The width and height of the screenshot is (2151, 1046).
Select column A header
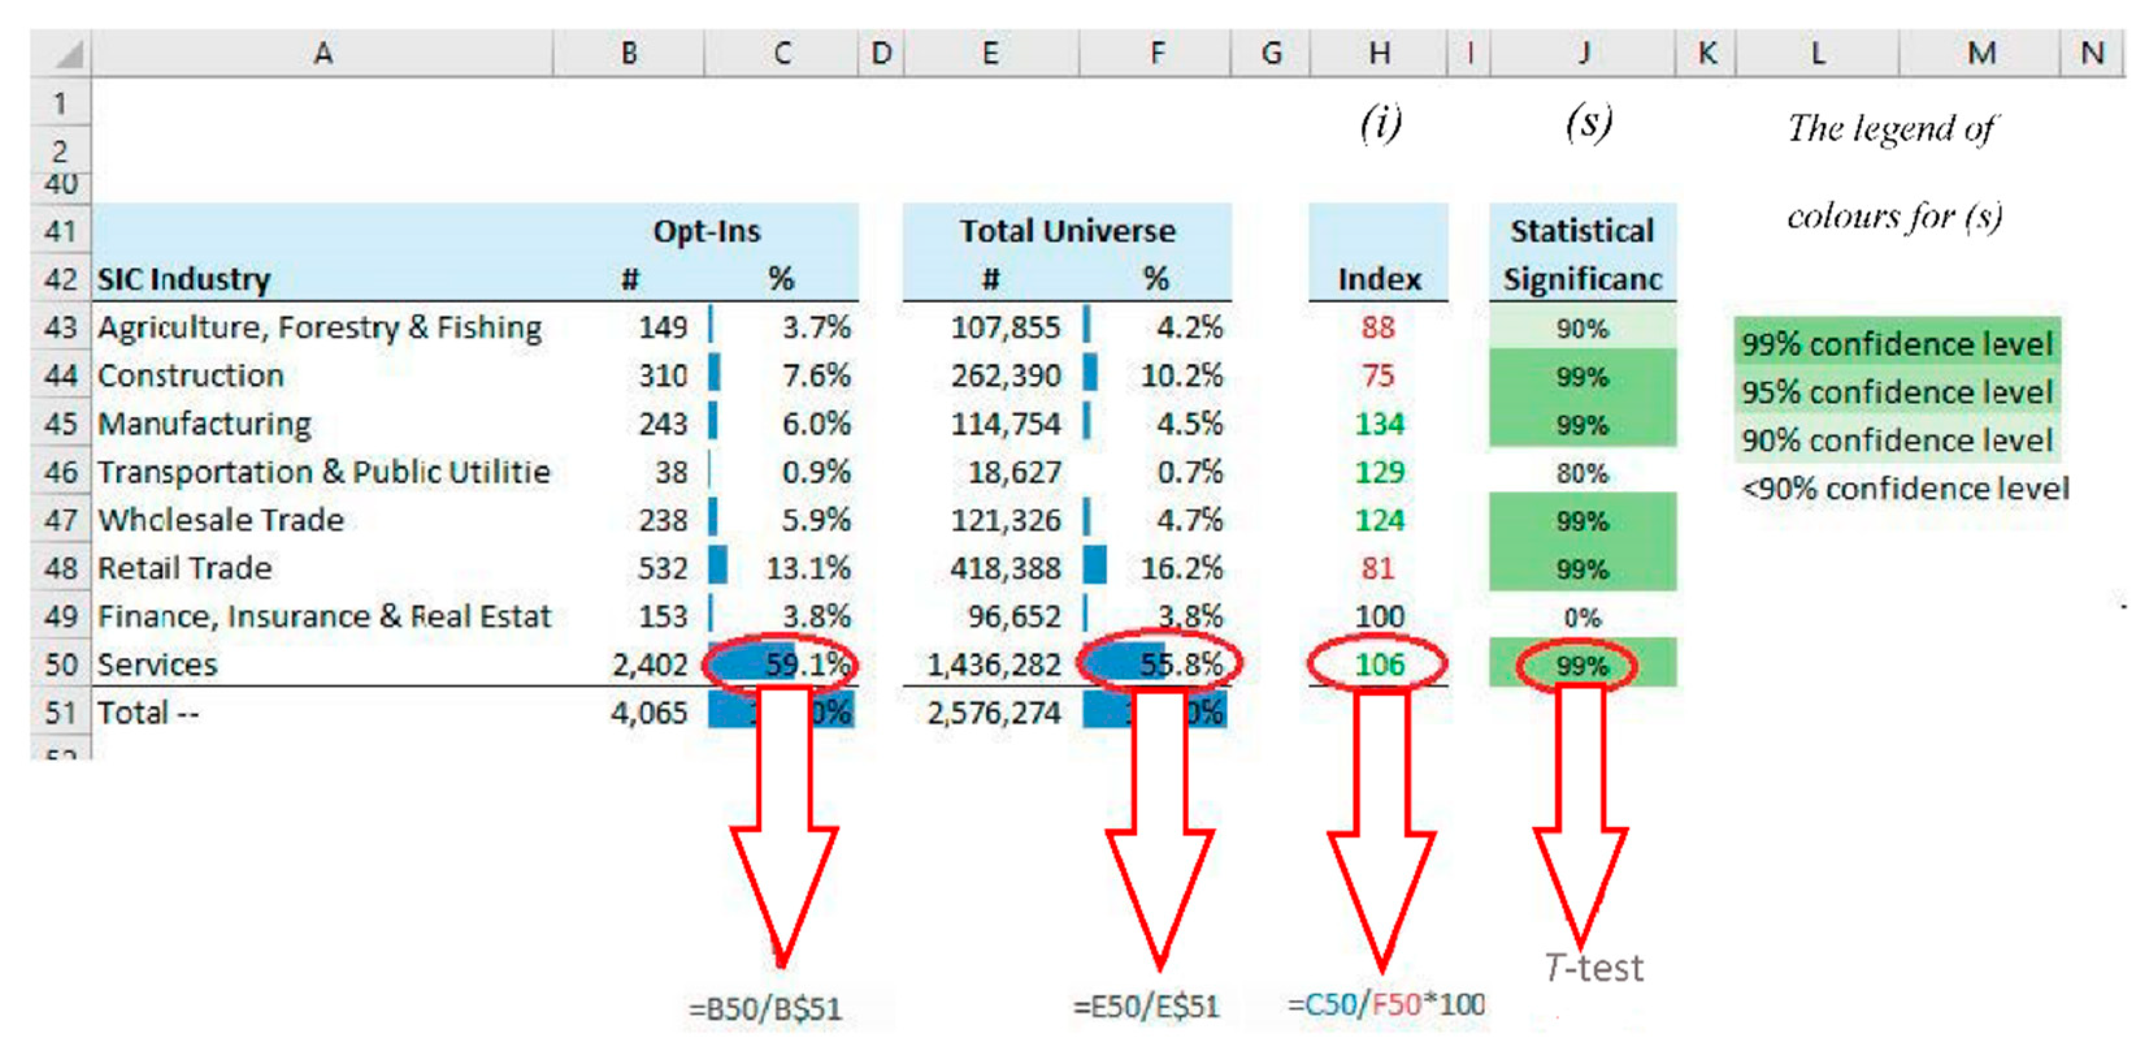pos(322,53)
